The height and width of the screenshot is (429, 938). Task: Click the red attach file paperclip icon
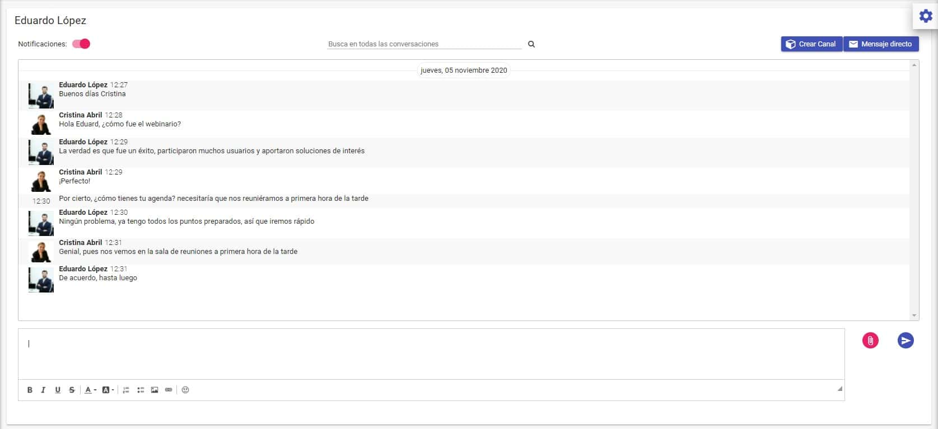(x=870, y=340)
